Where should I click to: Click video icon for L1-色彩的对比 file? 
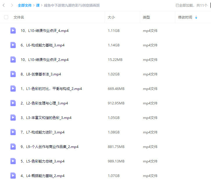(x=13, y=89)
